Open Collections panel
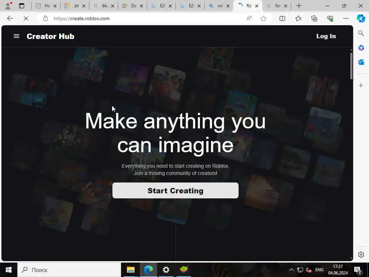Screen dimensions: 369x277 314,18
